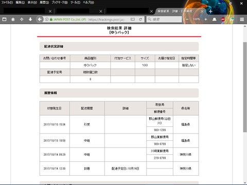Click the magnifier icon in search box
Screen dimensions: 247x185
[149, 20]
